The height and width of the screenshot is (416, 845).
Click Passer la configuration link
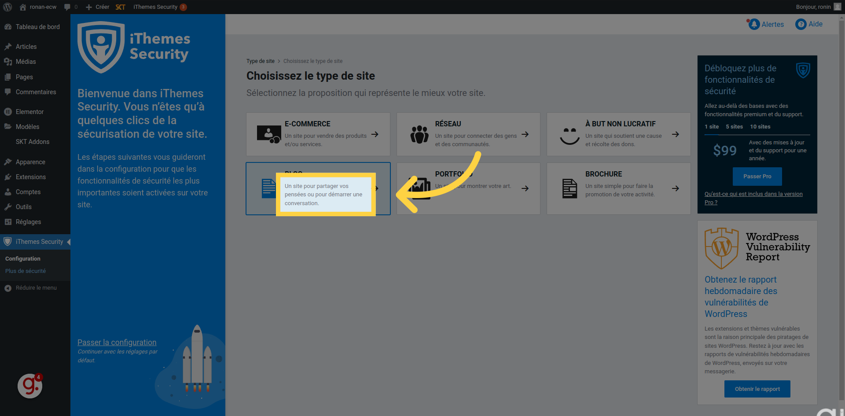point(117,342)
